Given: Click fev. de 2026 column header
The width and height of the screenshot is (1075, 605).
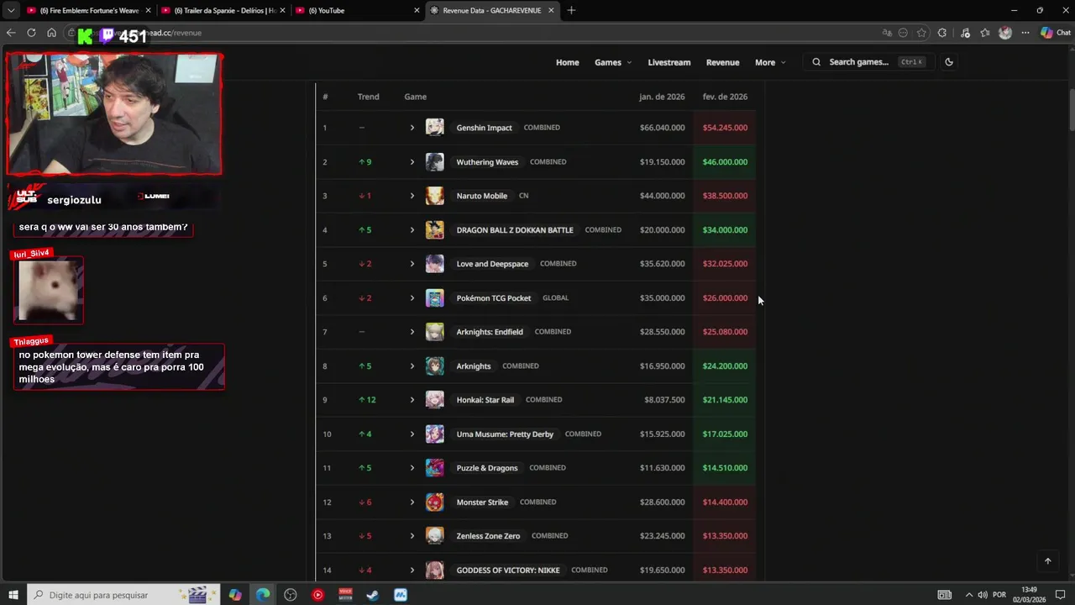Looking at the screenshot, I should [725, 97].
